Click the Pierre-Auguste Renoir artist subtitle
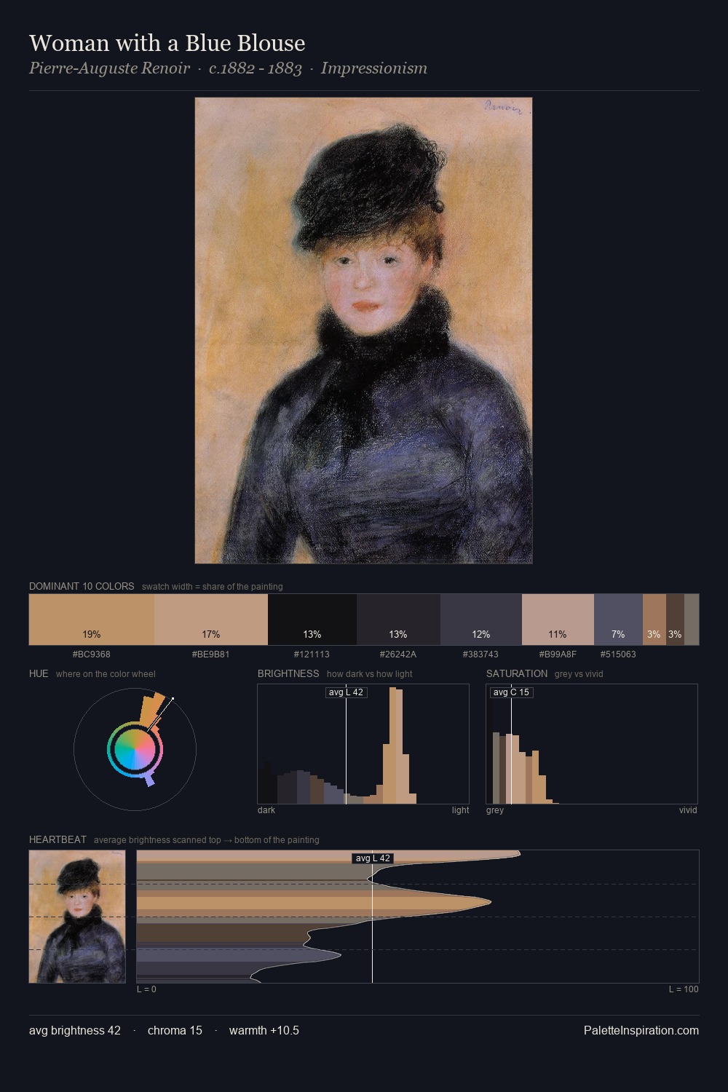 point(109,68)
